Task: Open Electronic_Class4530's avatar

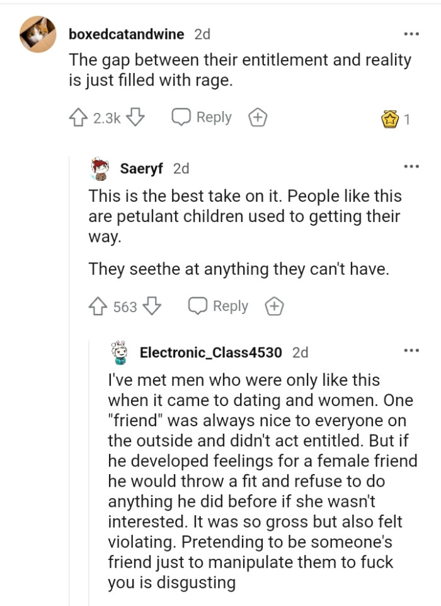Action: (120, 352)
